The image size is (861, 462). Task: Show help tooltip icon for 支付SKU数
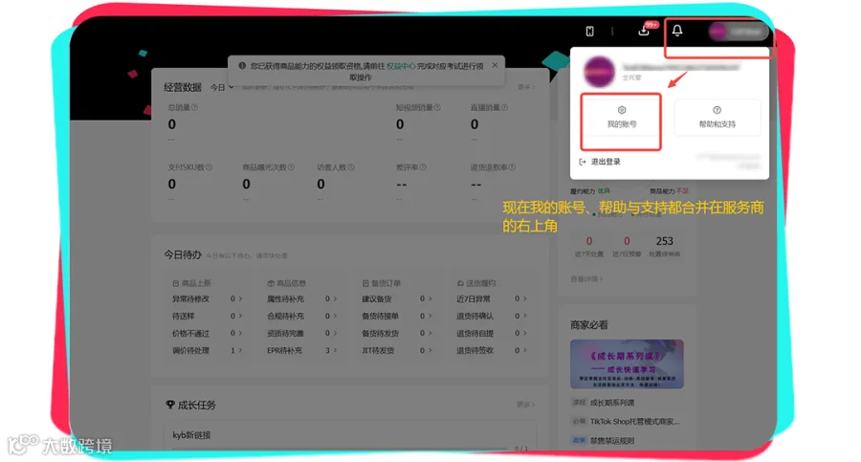point(209,167)
